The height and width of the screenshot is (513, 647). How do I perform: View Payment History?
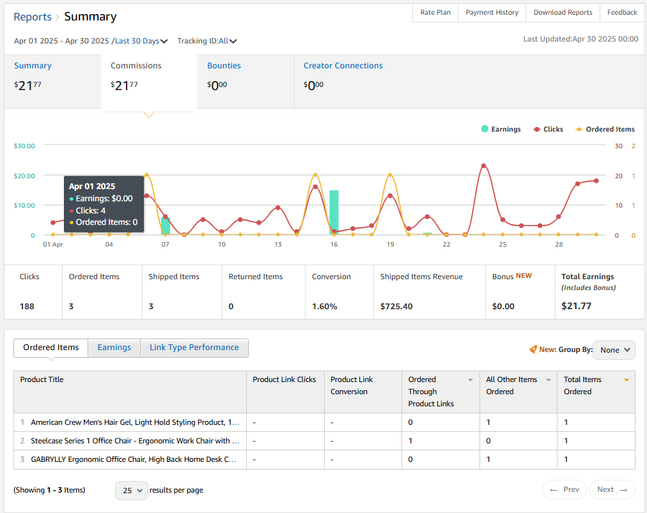(x=492, y=12)
